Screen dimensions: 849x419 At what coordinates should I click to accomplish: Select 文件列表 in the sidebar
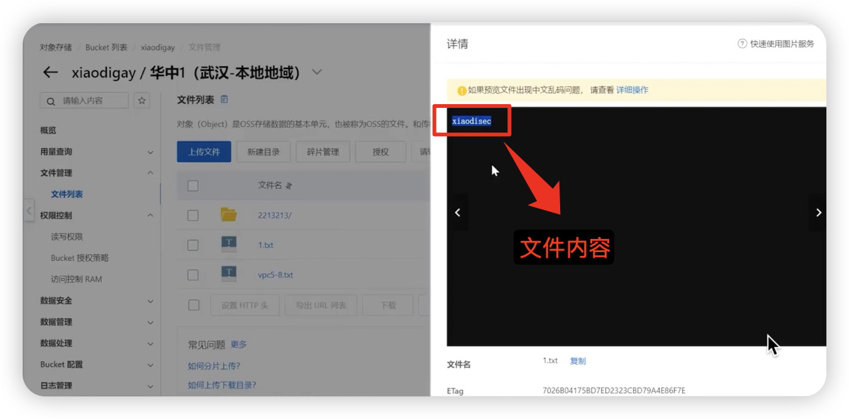(67, 194)
